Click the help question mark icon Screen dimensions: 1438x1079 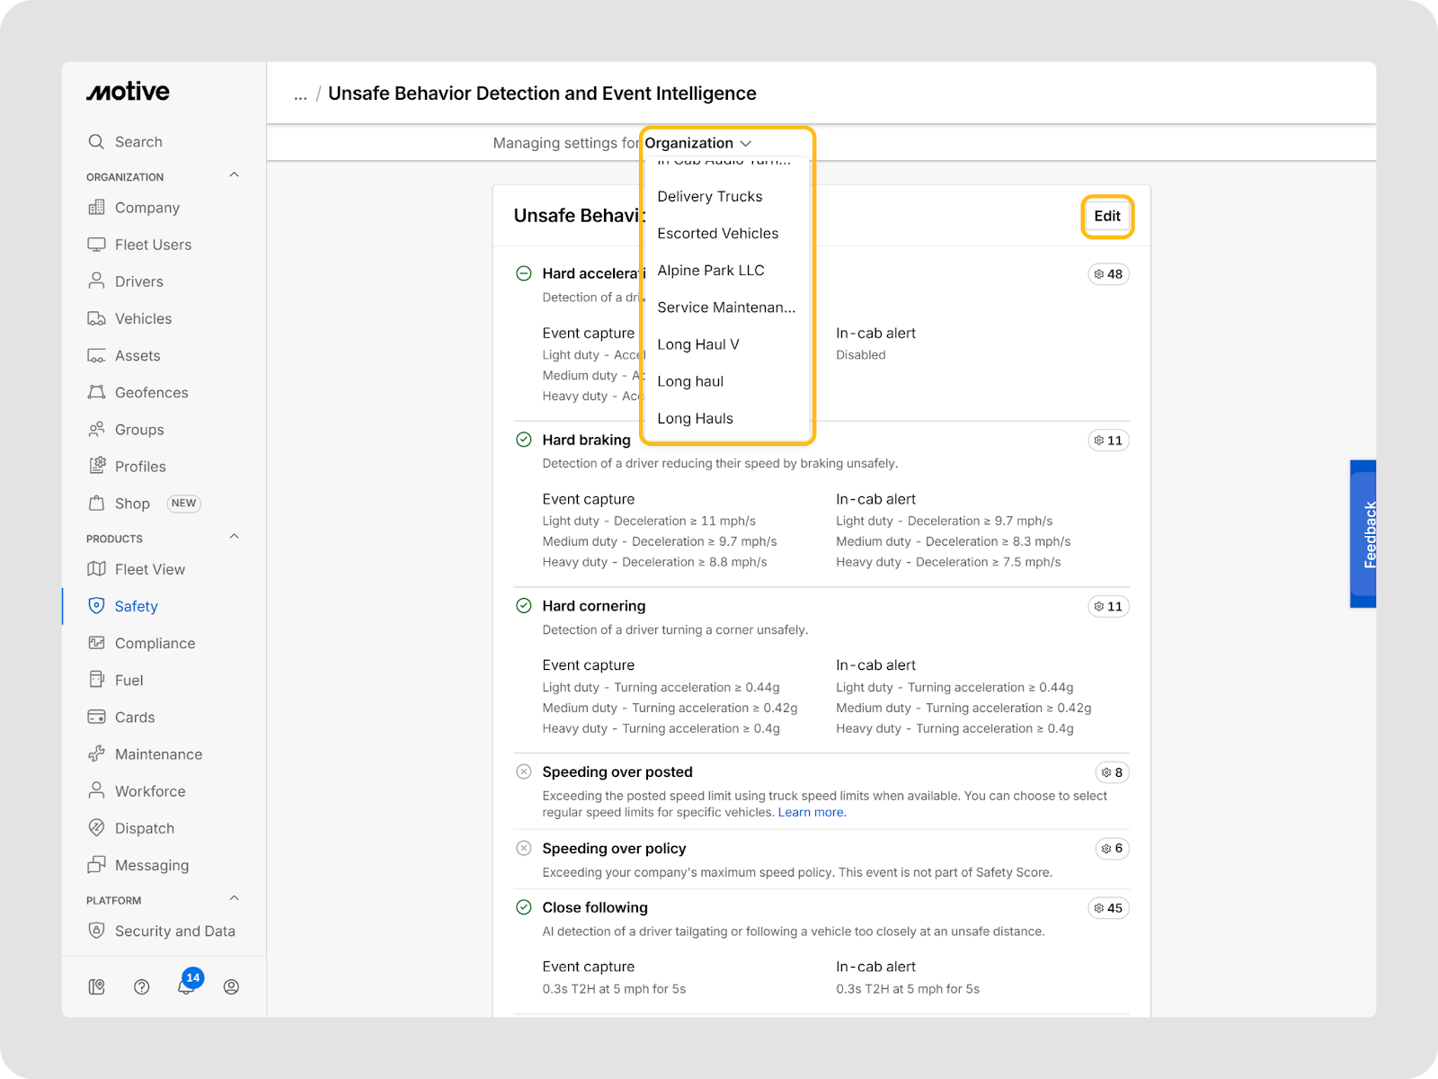[141, 986]
